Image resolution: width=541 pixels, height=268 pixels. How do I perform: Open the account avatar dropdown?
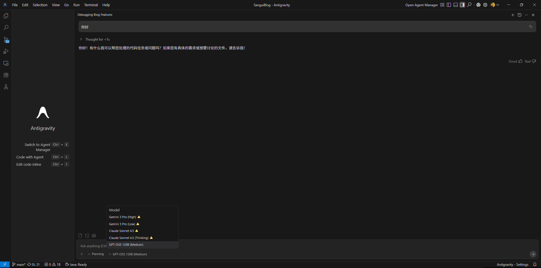(495, 5)
